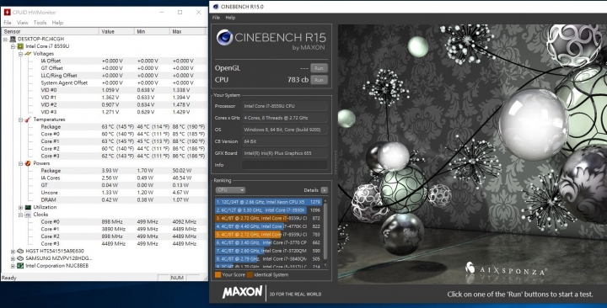Open HWMonitor View menu
Screen dimensions: 607x308
click(23, 23)
